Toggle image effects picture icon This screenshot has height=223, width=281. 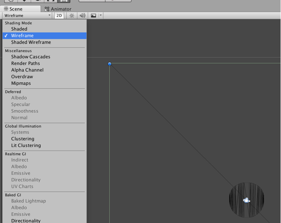pyautogui.click(x=94, y=16)
